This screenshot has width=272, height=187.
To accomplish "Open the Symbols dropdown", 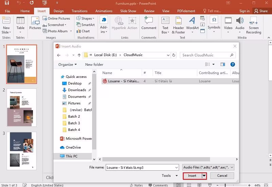I will coord(214,24).
